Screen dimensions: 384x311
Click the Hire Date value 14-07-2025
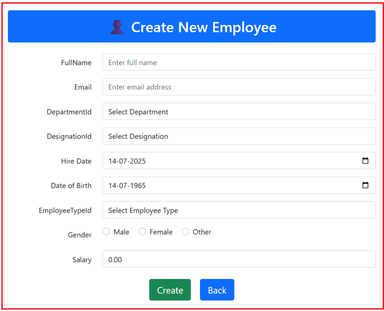(x=127, y=161)
